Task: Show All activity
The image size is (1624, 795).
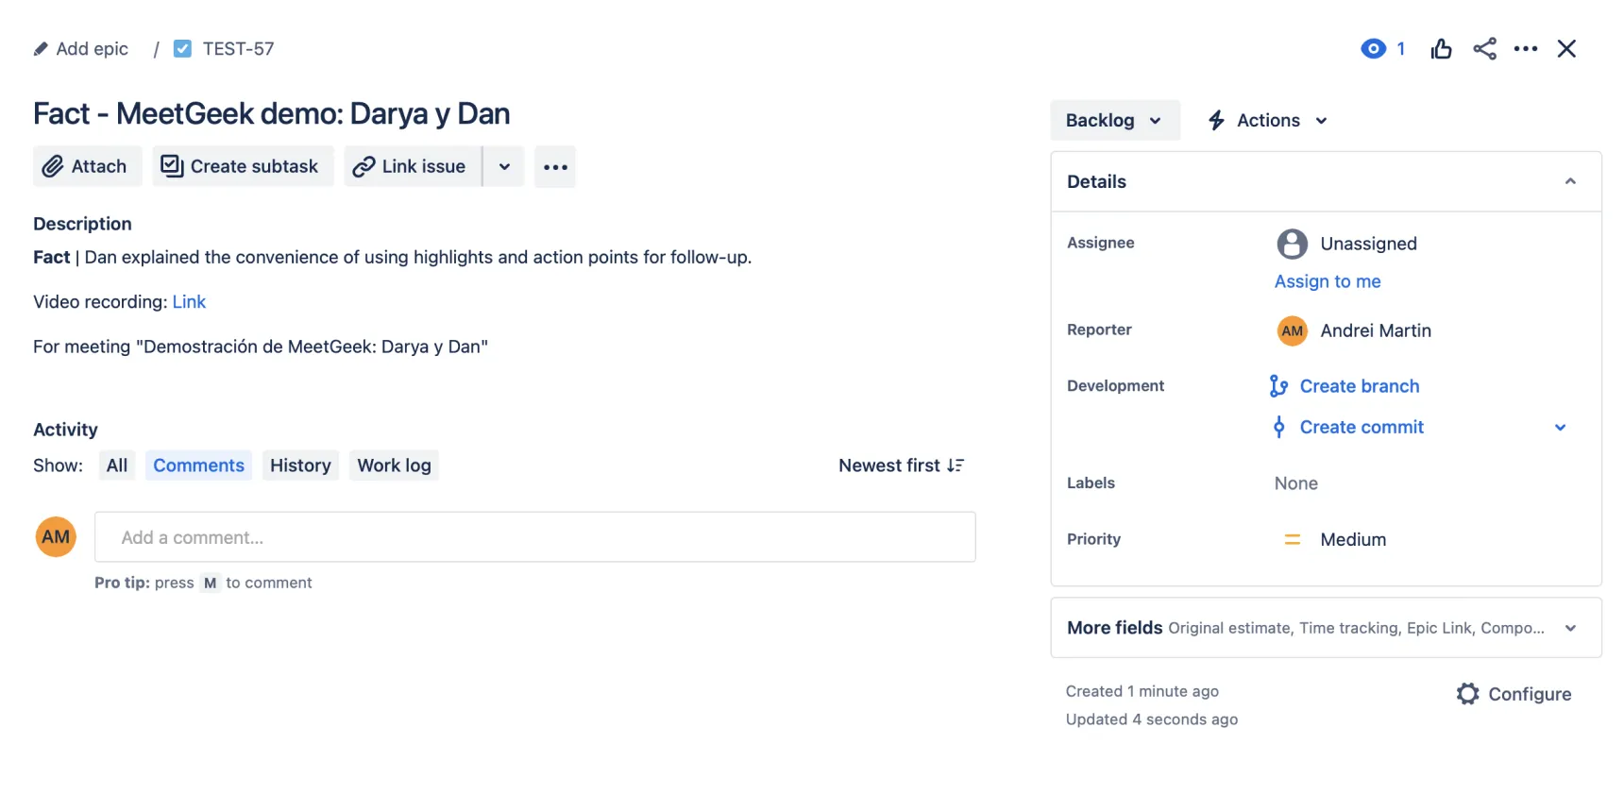Action: [x=117, y=465]
